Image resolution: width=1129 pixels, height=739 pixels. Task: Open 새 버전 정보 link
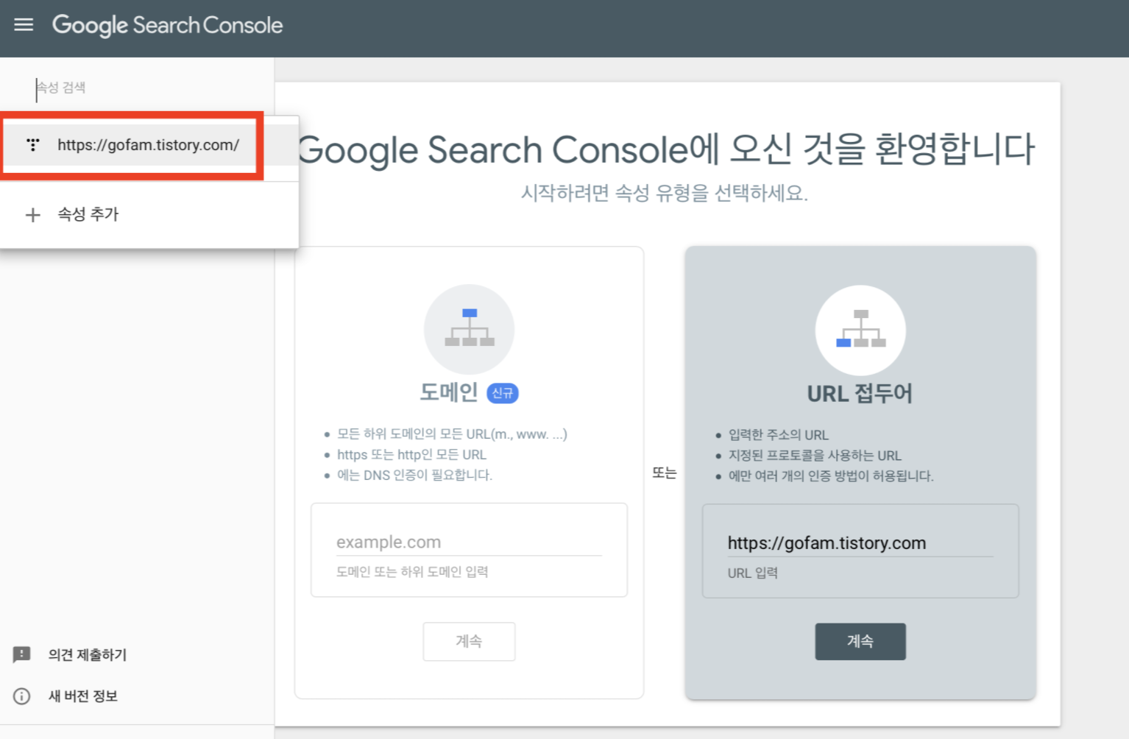pos(83,696)
